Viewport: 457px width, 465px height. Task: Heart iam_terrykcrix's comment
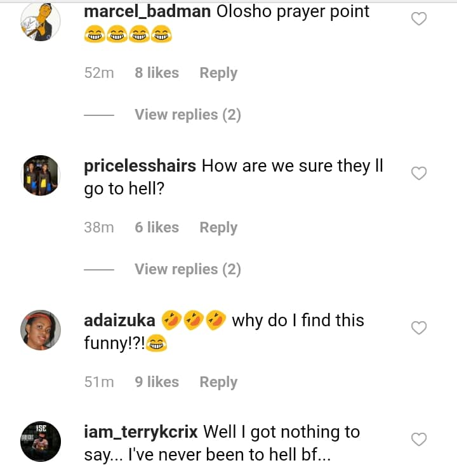pos(419,439)
